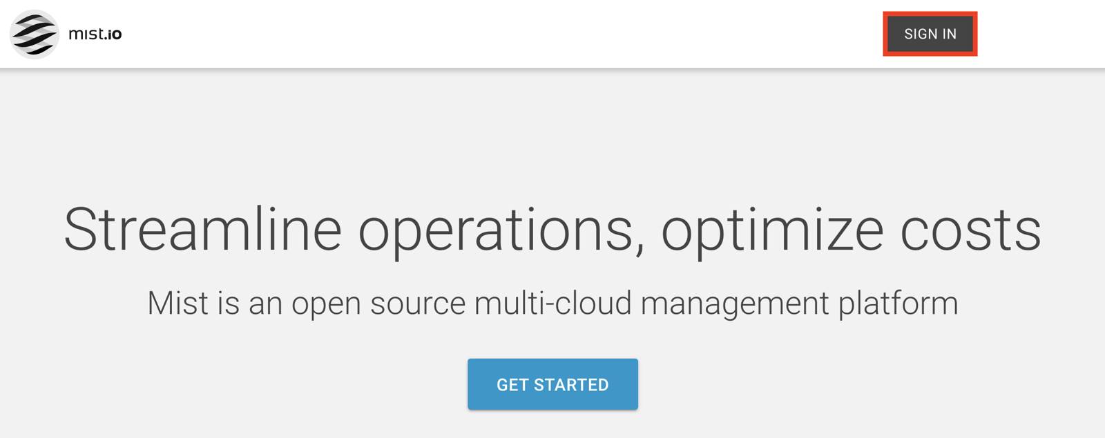The width and height of the screenshot is (1105, 438).
Task: Click the mist.io wordmark text
Action: [x=95, y=34]
